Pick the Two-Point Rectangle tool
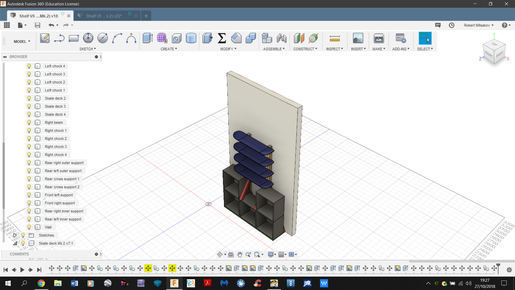The width and height of the screenshot is (515, 290). (73, 38)
